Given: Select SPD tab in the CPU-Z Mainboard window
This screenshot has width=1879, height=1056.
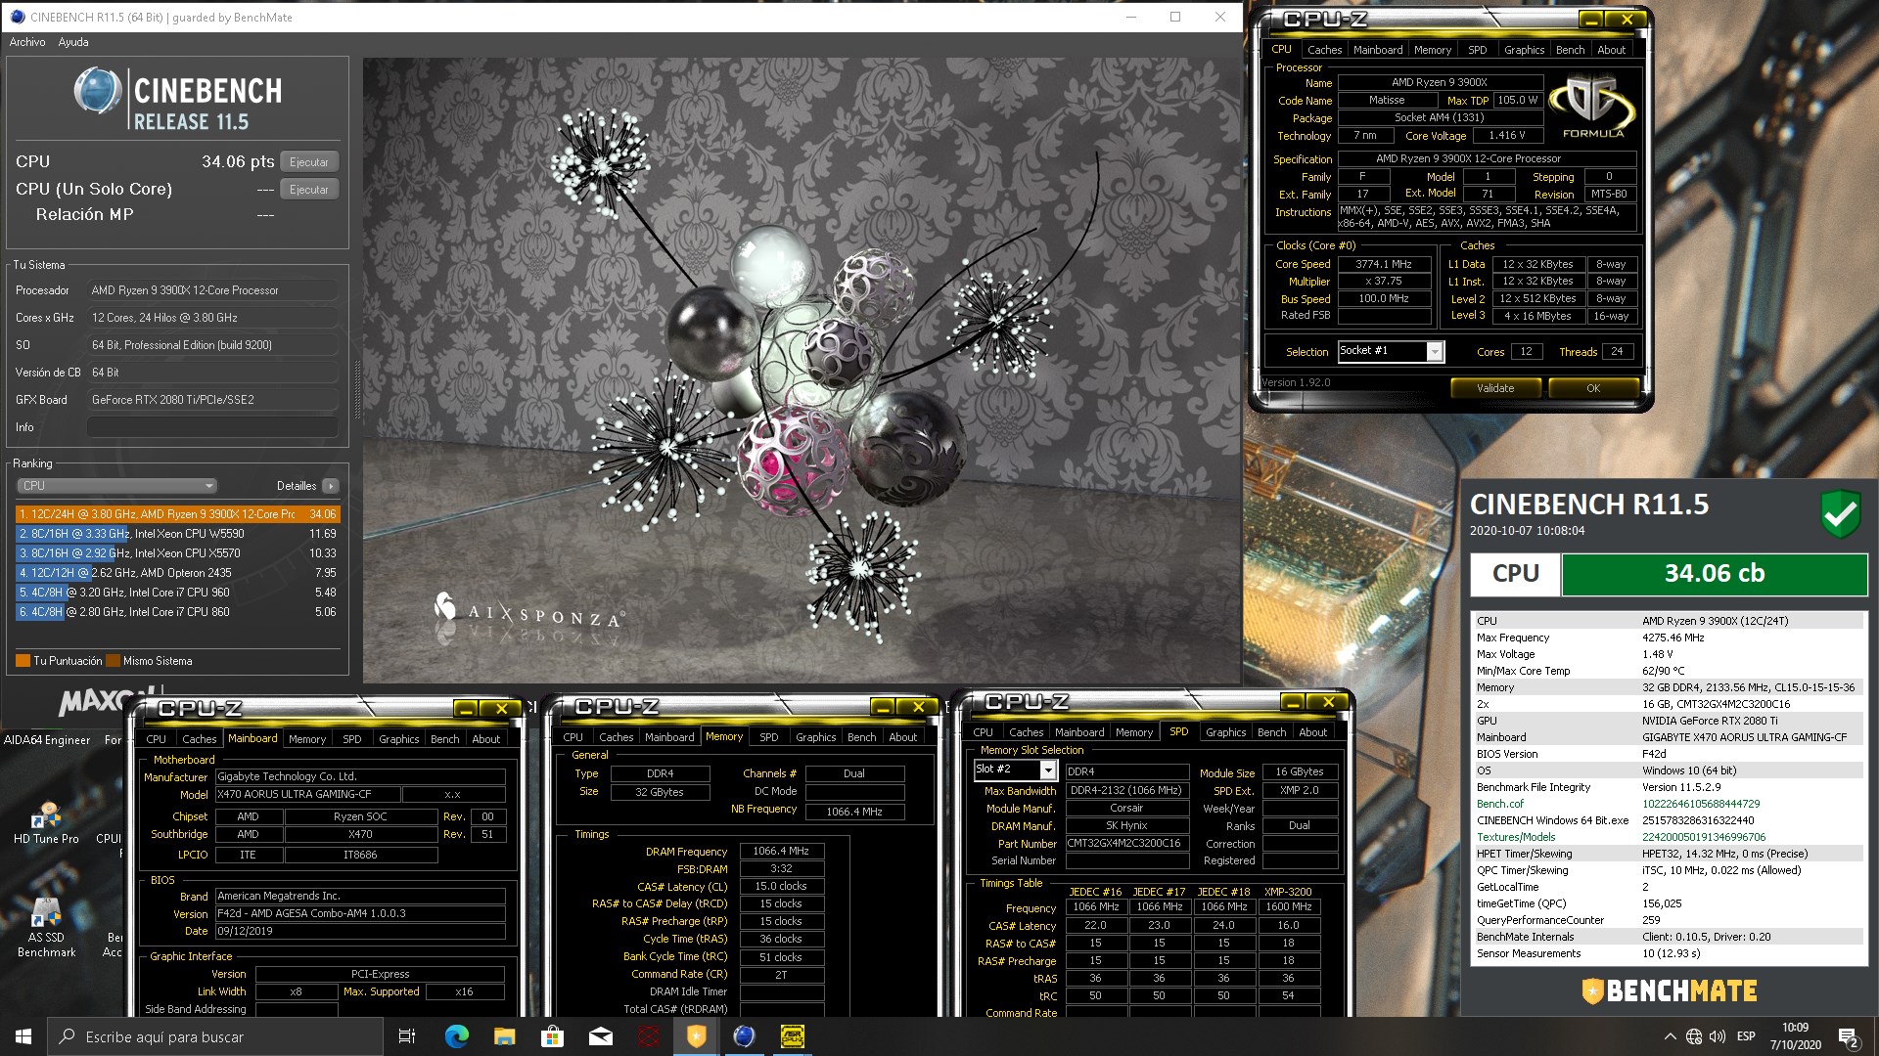Looking at the screenshot, I should pyautogui.click(x=351, y=739).
